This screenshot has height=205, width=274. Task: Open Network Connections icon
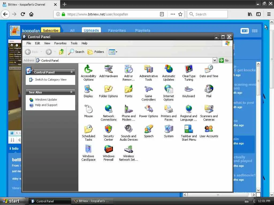click(x=109, y=113)
